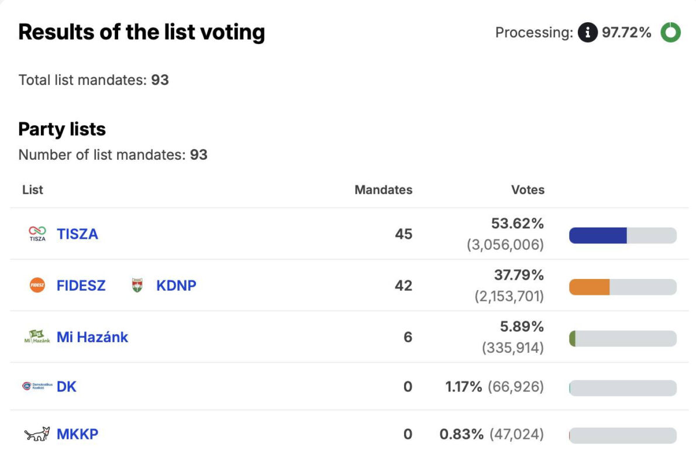Click the blue TISZA vote share bar
The image size is (696, 468).
click(598, 235)
